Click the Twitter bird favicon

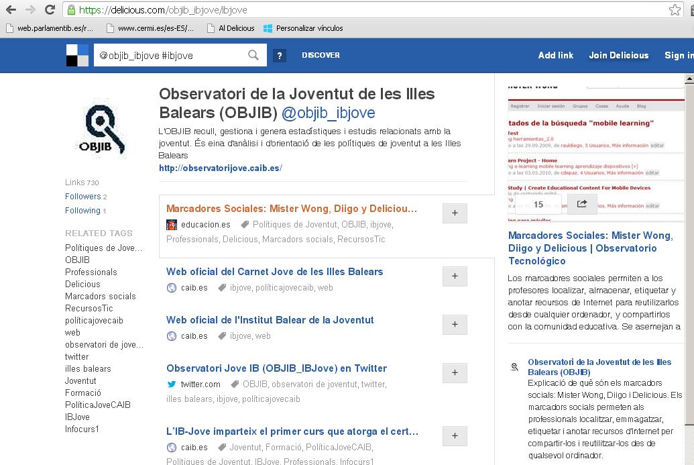coord(171,384)
